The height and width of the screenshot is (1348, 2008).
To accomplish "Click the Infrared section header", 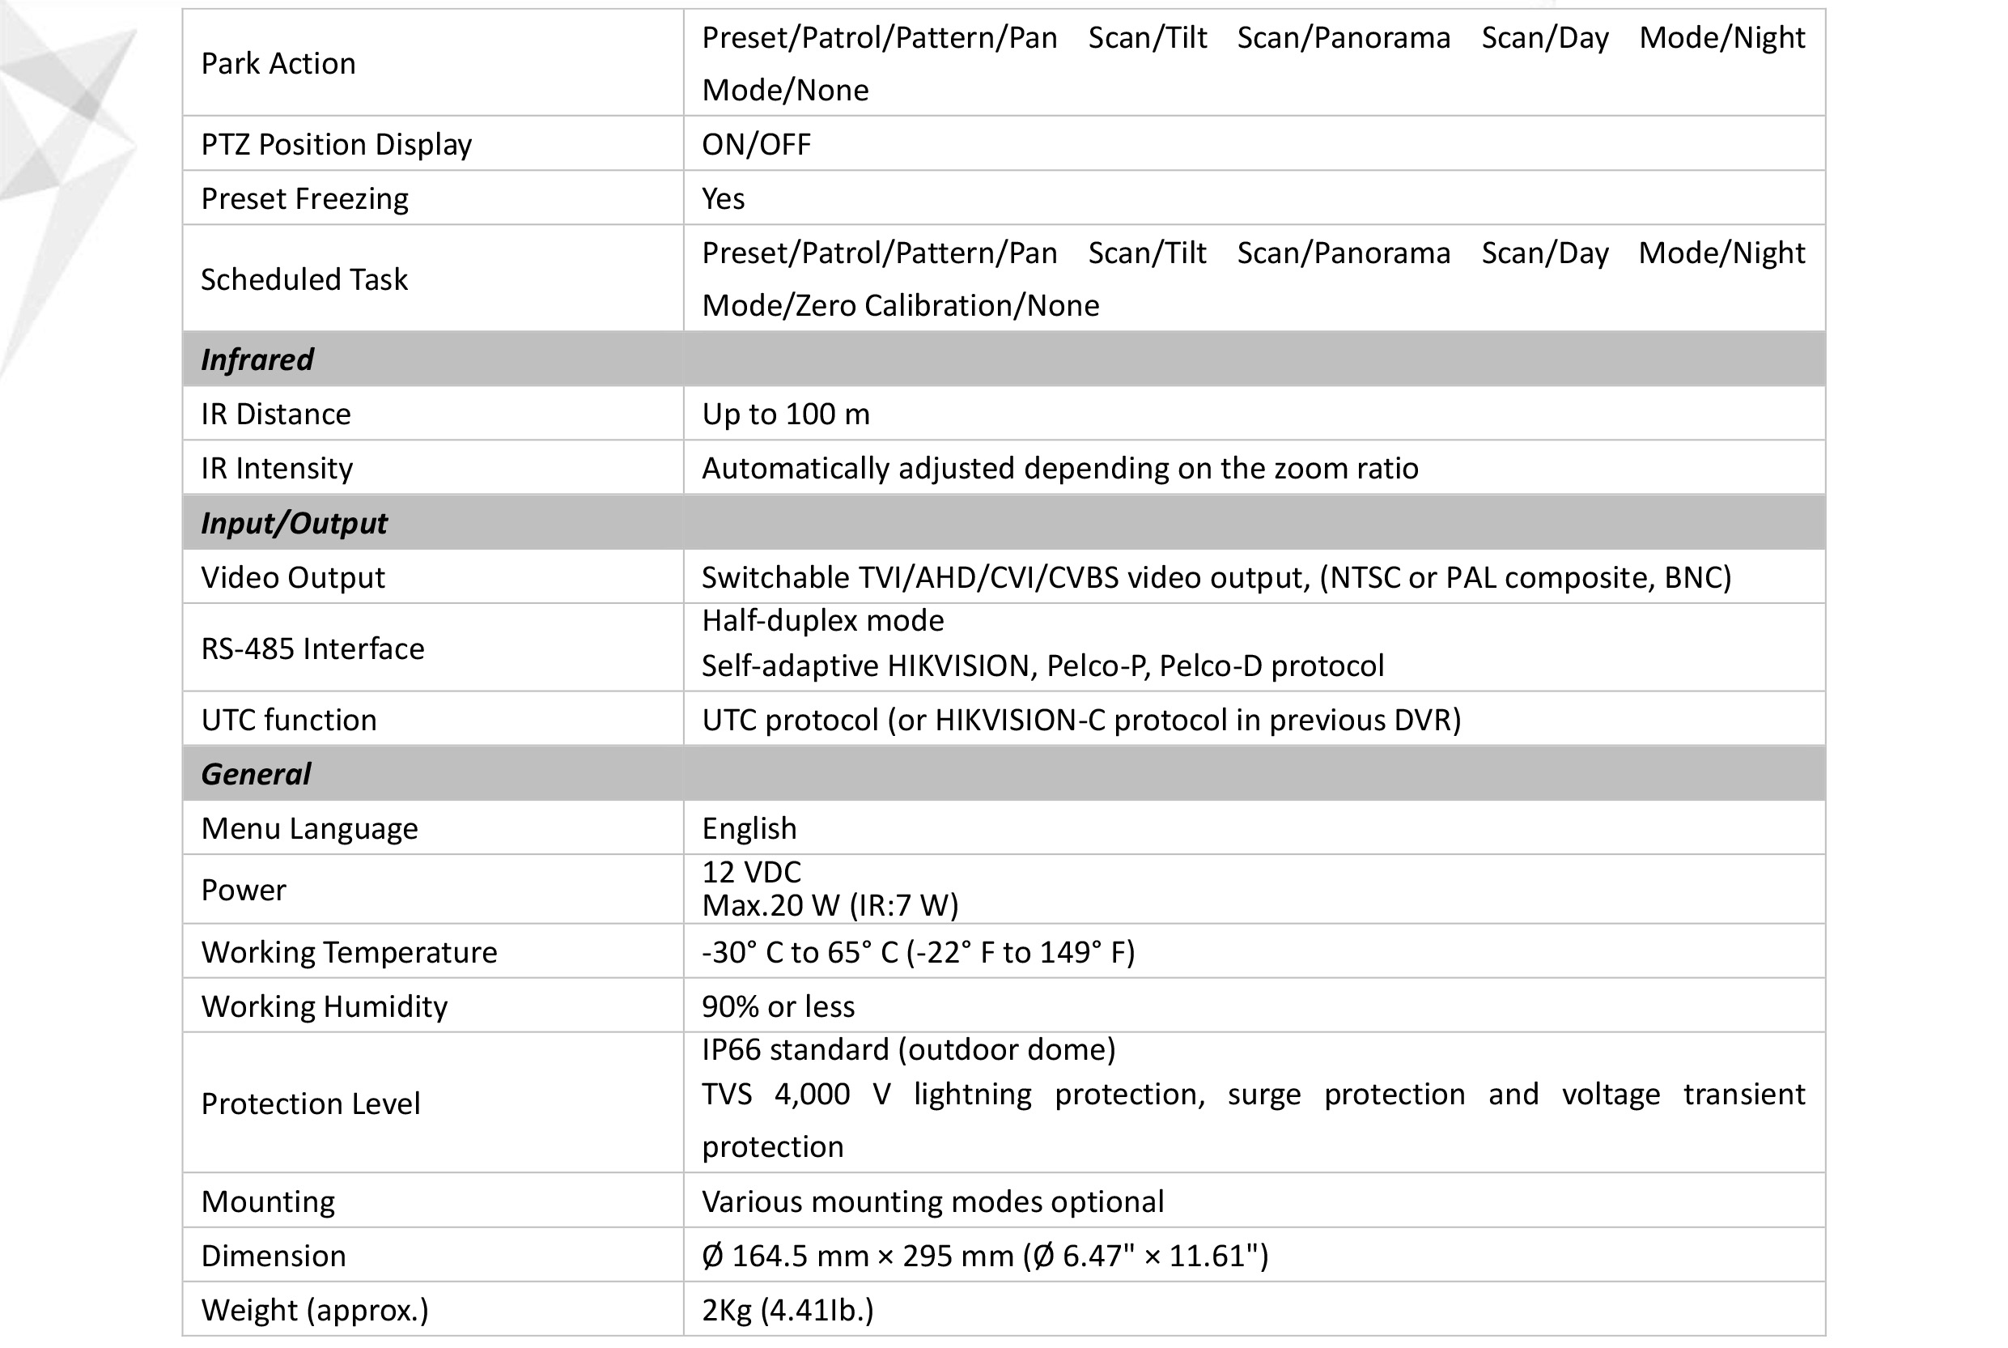I will [x=257, y=359].
